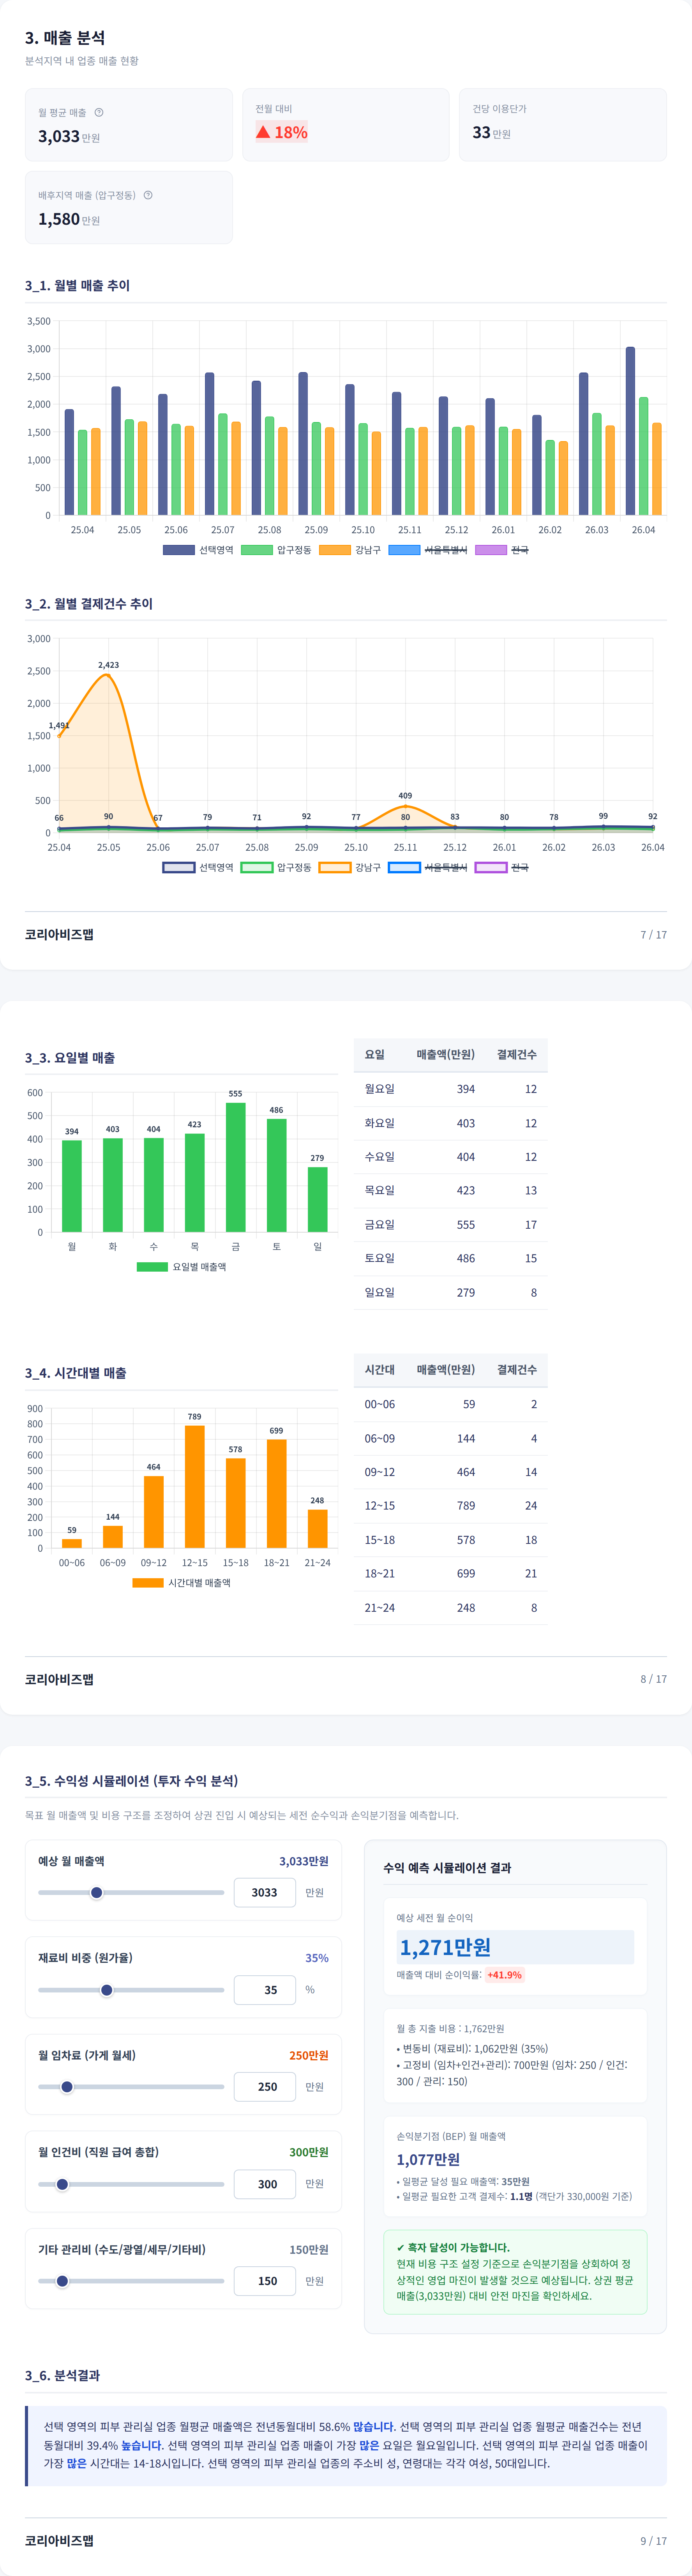Click the 9 / 17 page number

tap(653, 2541)
